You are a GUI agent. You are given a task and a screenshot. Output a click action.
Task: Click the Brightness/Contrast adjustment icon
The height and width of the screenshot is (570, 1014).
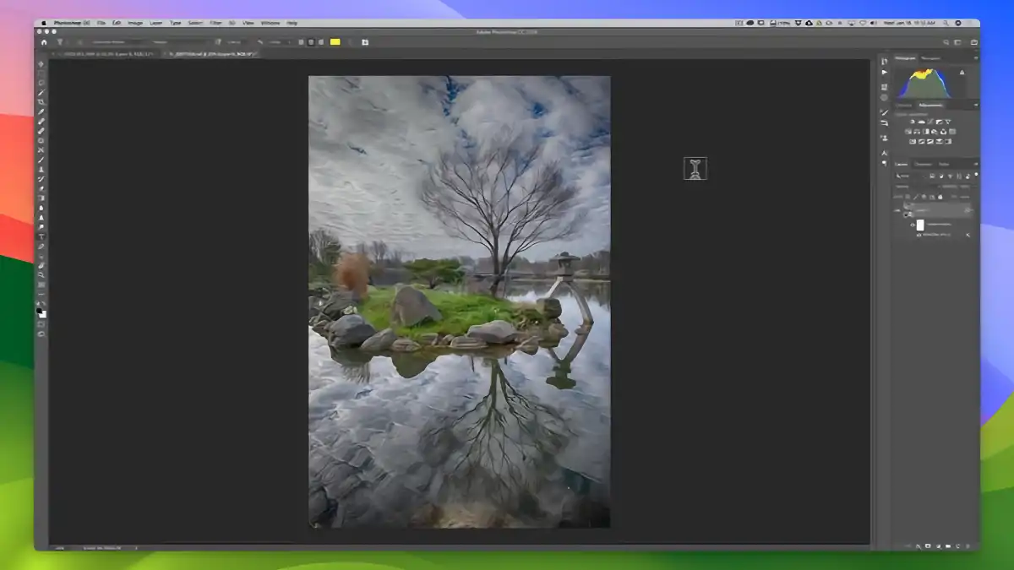[x=911, y=122]
